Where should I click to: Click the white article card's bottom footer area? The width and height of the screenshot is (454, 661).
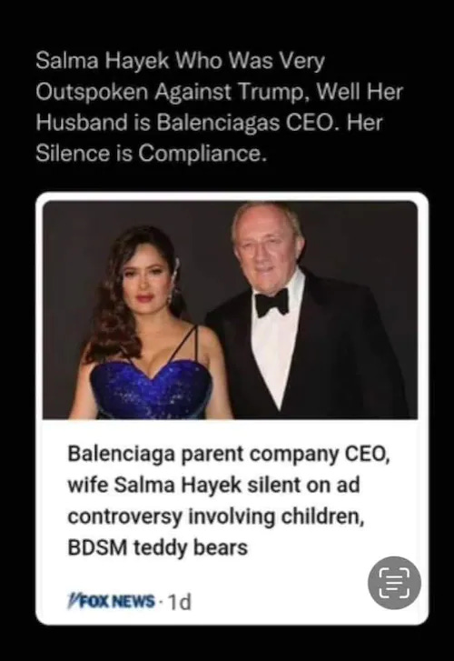tap(232, 601)
